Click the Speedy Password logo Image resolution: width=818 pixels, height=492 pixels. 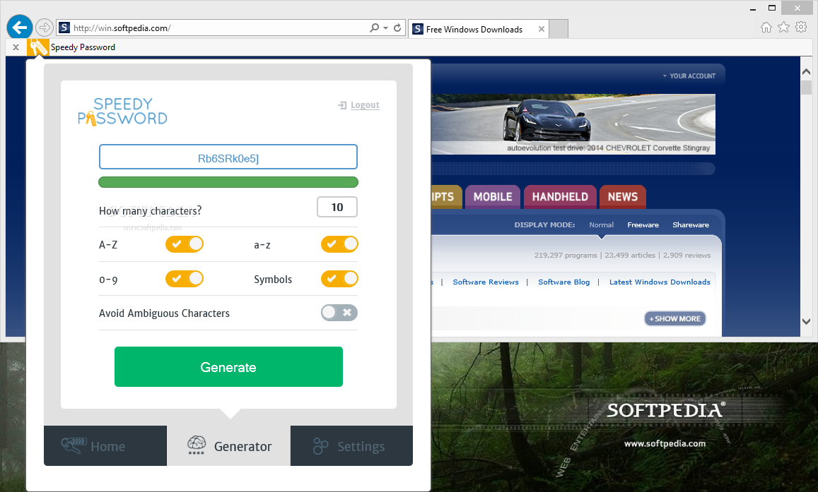click(122, 112)
